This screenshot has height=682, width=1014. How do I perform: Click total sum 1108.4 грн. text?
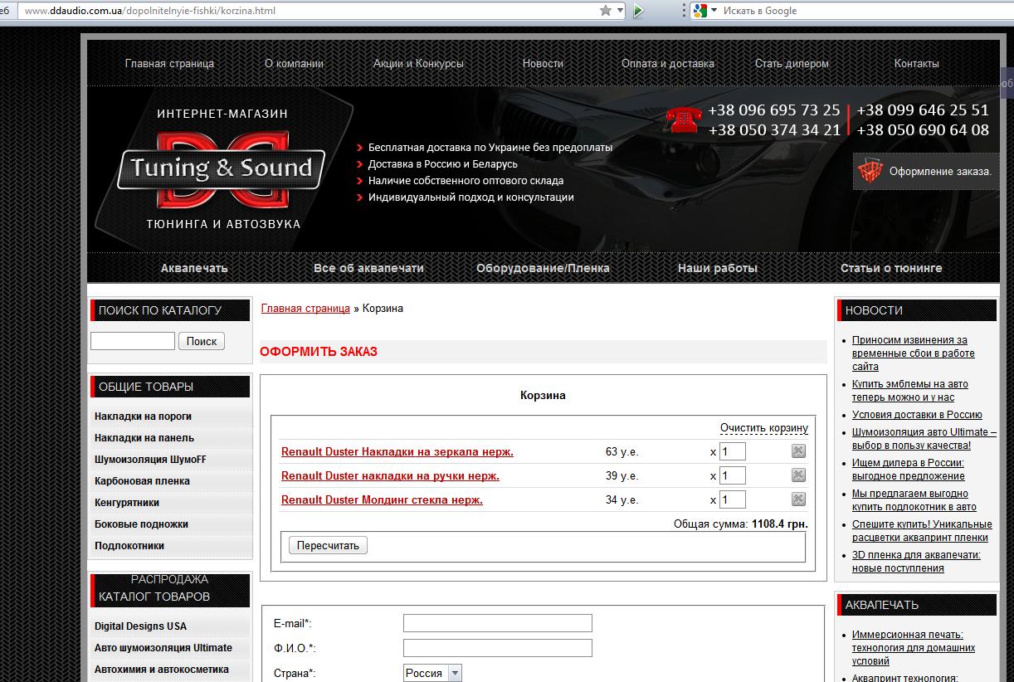coord(779,524)
